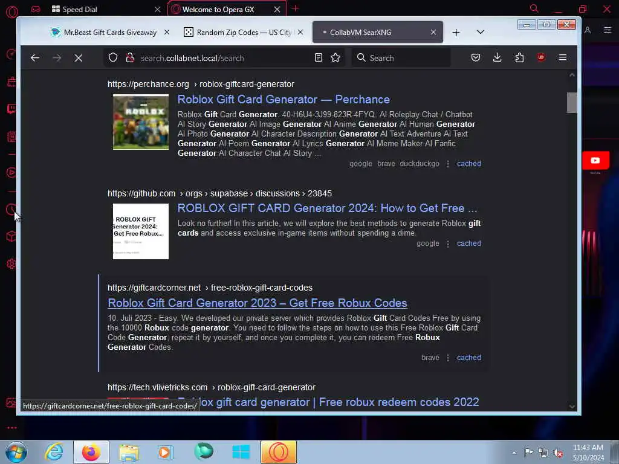This screenshot has height=464, width=619.
Task: Close the Speed Dial tab in Opera GX
Action: pyautogui.click(x=158, y=10)
